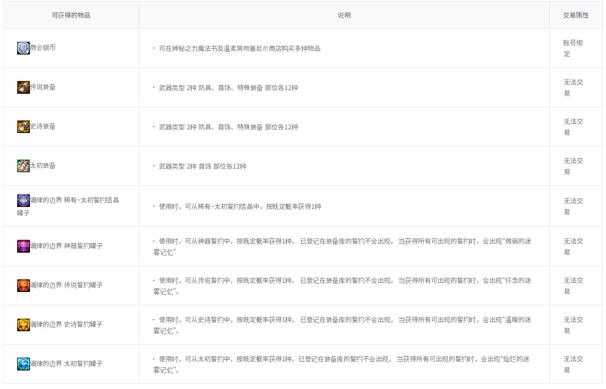The height and width of the screenshot is (389, 606).
Task: Click the 传说誓约罐子 orange jar icon
Action: [x=24, y=286]
